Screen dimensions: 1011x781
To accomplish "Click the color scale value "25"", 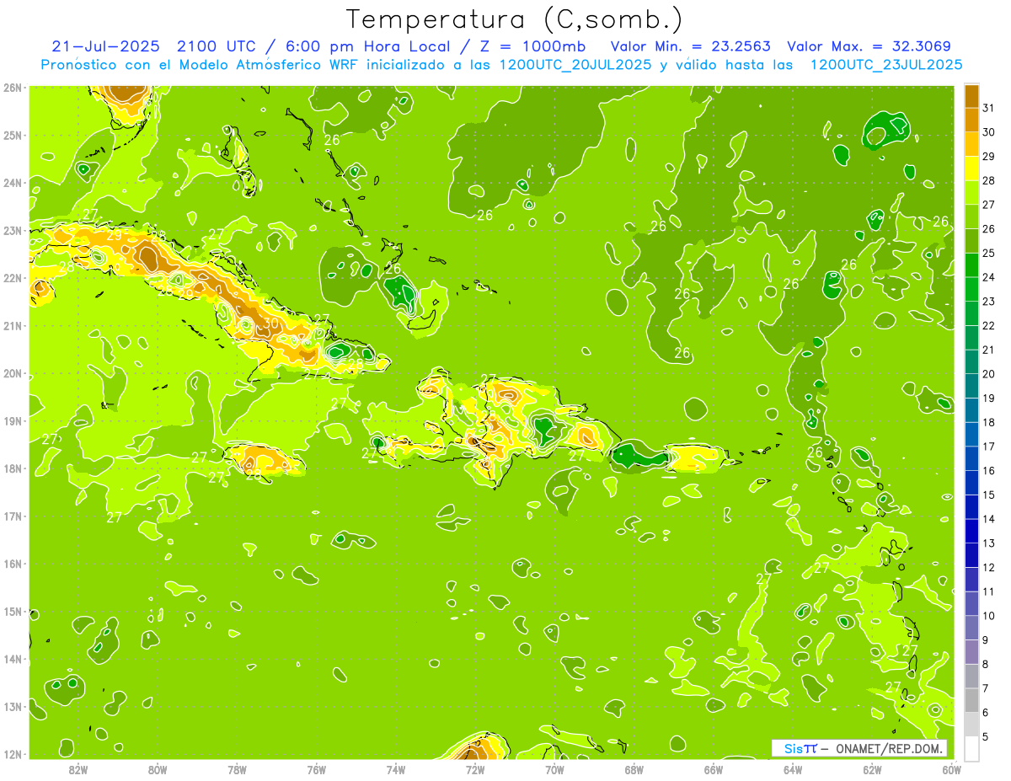I will click(989, 253).
